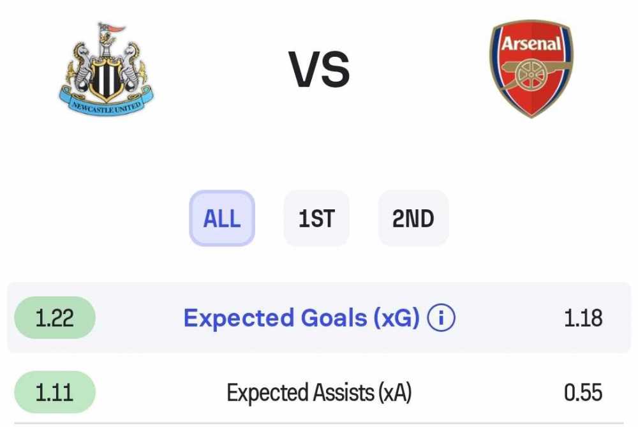This screenshot has width=638, height=427.
Task: Click the Arsenal wordmark on the red badge
Action: (x=531, y=43)
